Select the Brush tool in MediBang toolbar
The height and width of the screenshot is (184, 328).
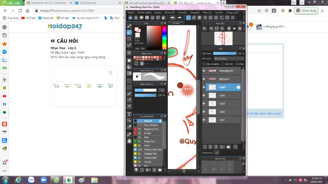(129, 26)
